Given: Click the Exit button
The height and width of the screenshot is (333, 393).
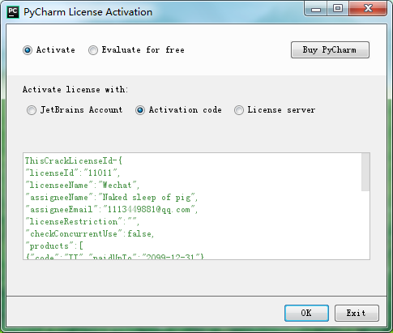Looking at the screenshot, I should coord(357,314).
